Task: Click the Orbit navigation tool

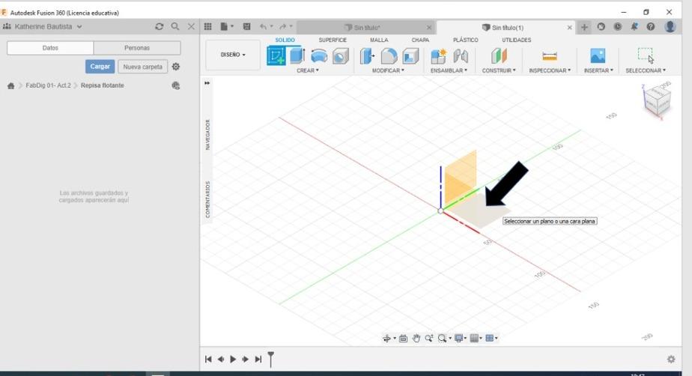Action: click(x=386, y=339)
